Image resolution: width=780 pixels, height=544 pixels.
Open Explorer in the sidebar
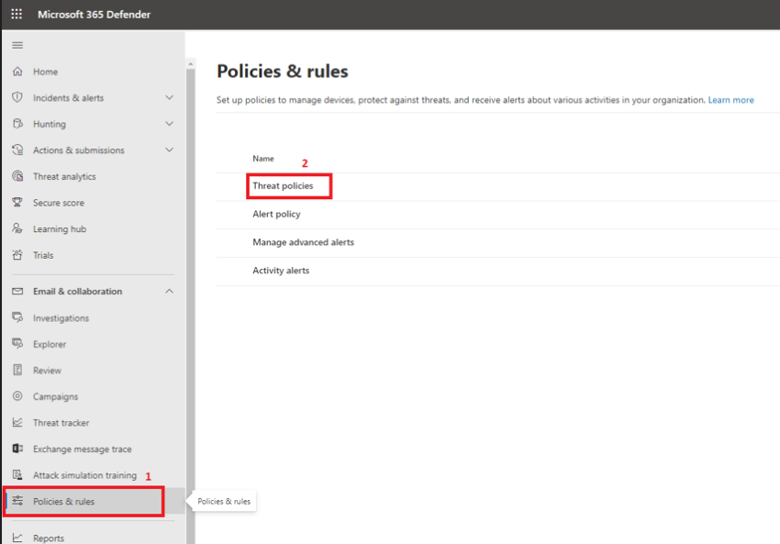(x=50, y=344)
